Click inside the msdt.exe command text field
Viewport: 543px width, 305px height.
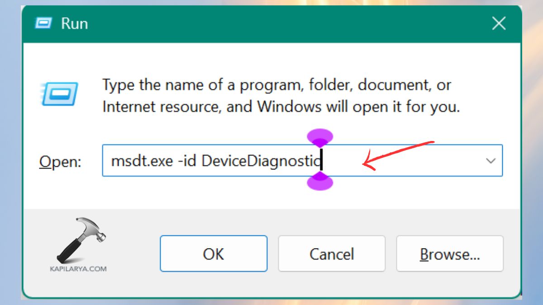tap(204, 160)
